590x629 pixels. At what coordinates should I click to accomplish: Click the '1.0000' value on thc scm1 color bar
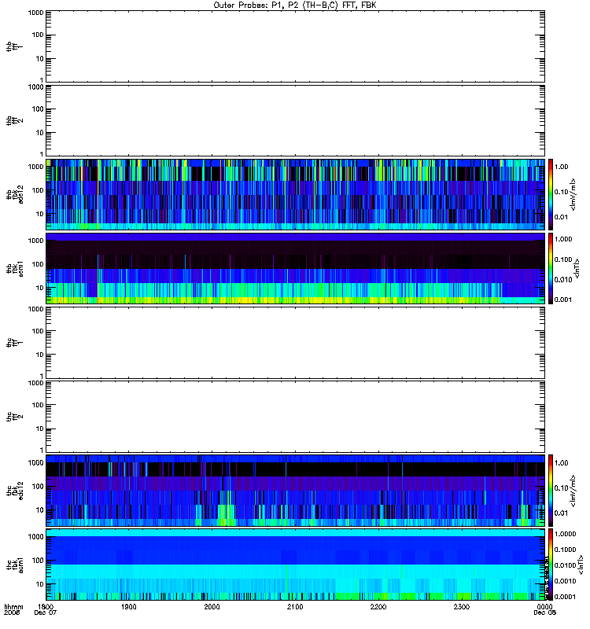(x=565, y=534)
